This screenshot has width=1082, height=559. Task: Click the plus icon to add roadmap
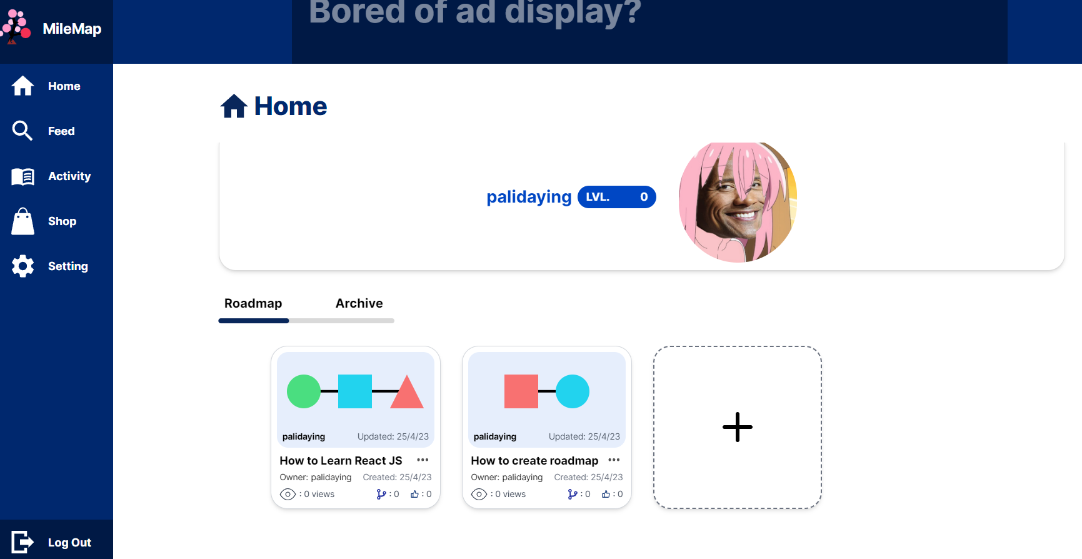tap(737, 427)
